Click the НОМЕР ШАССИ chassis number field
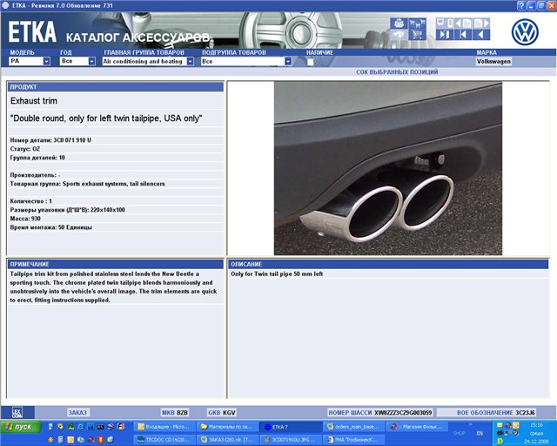Image resolution: width=557 pixels, height=446 pixels. [379, 413]
